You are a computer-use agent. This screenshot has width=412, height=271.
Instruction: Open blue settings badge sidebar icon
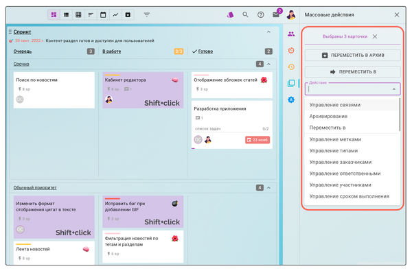(291, 99)
